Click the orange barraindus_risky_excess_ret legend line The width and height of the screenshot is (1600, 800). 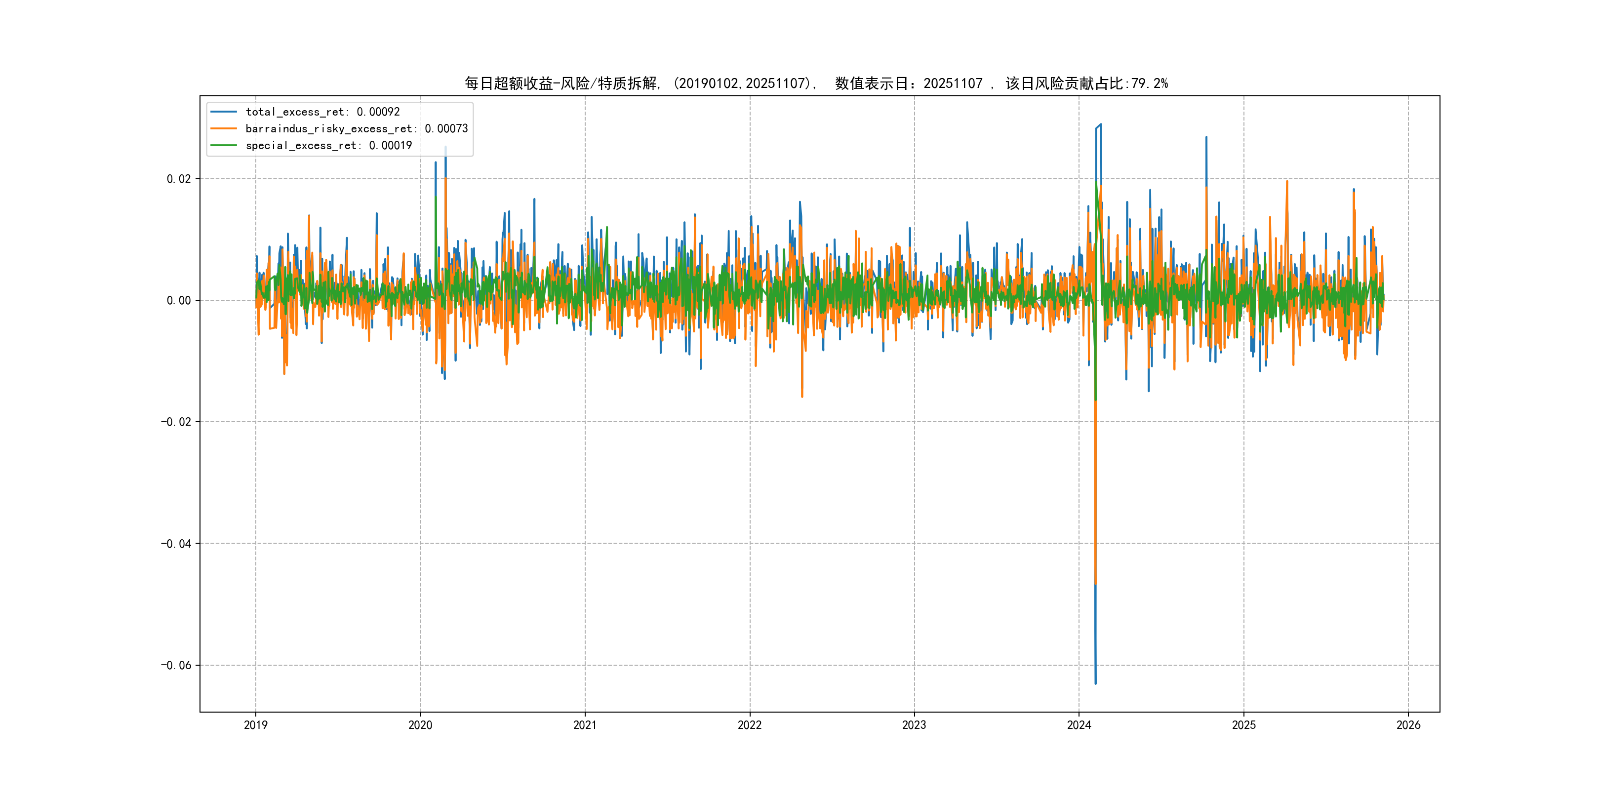[224, 128]
